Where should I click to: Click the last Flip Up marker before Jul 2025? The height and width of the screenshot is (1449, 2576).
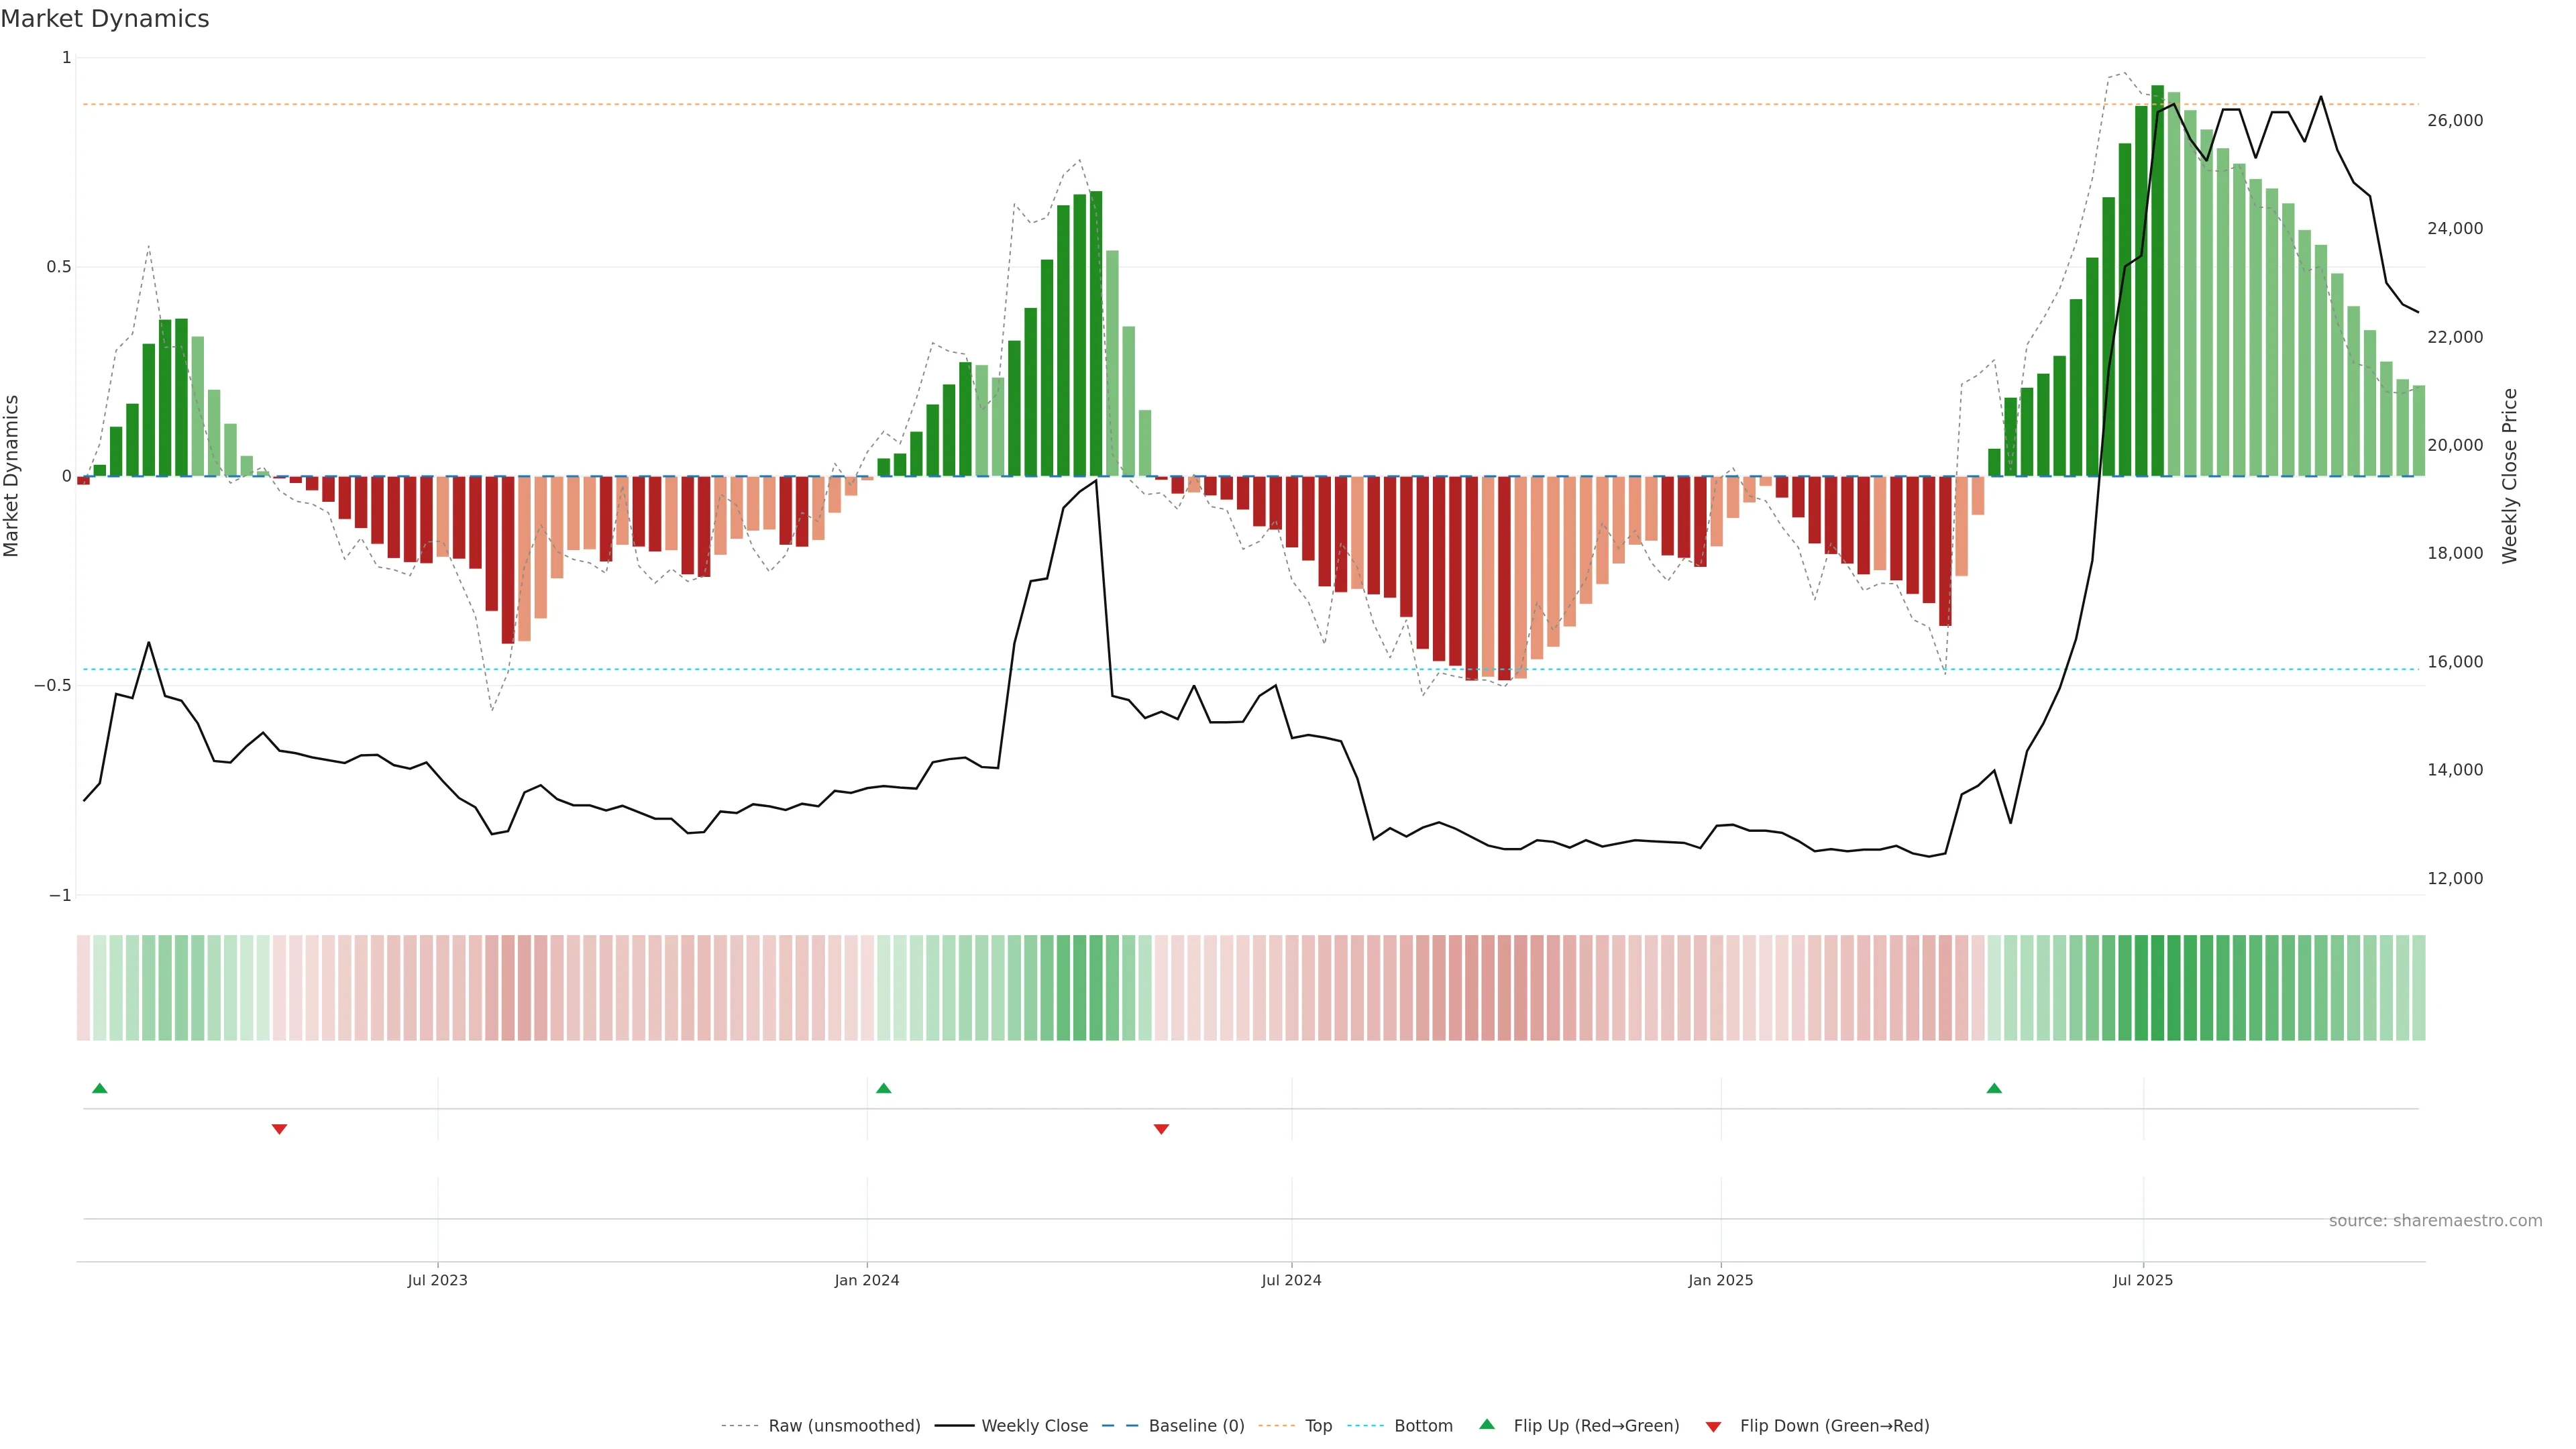pyautogui.click(x=1994, y=1088)
